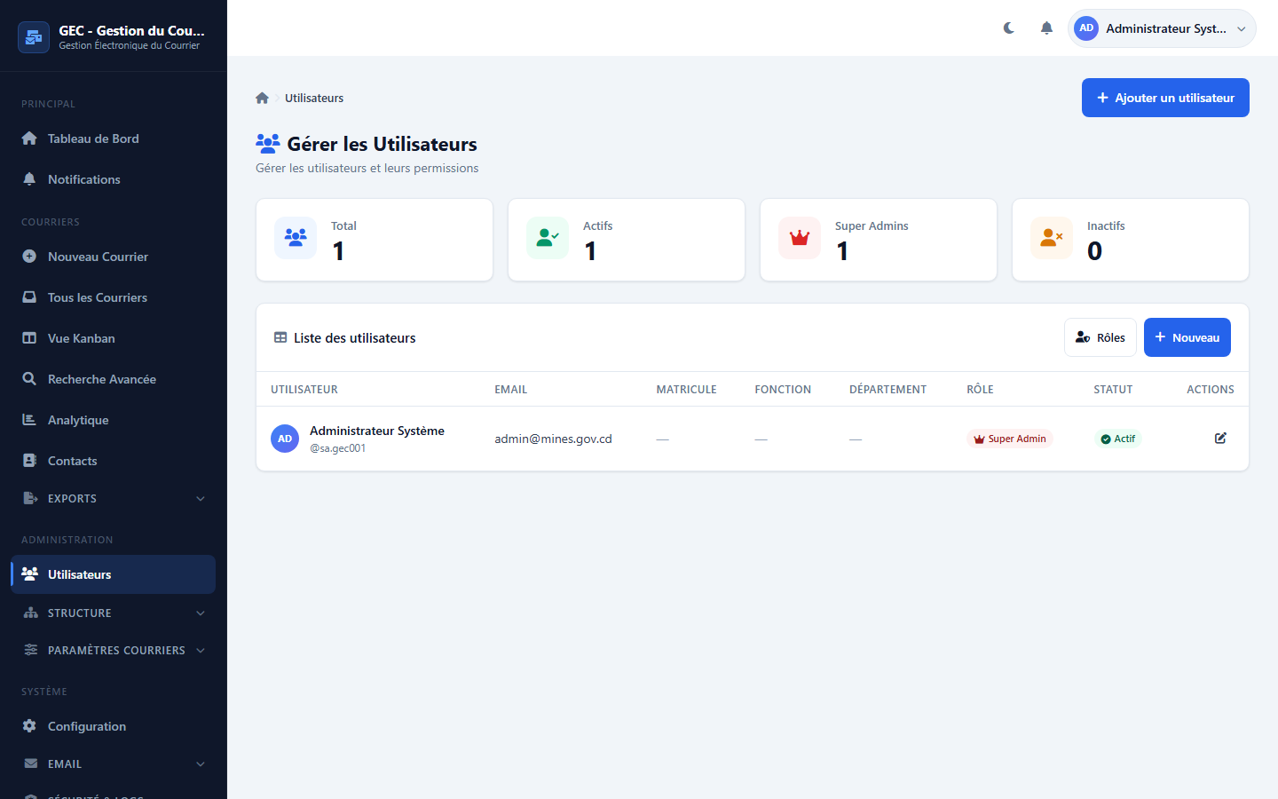Screen dimensions: 1278x799
Task: Click the edit icon for Administrateur Système
Action: tap(1220, 439)
